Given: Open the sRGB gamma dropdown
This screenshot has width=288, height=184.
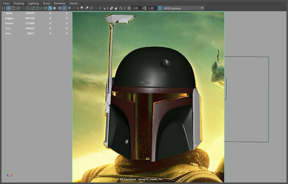Looking at the screenshot, I should pos(184,8).
